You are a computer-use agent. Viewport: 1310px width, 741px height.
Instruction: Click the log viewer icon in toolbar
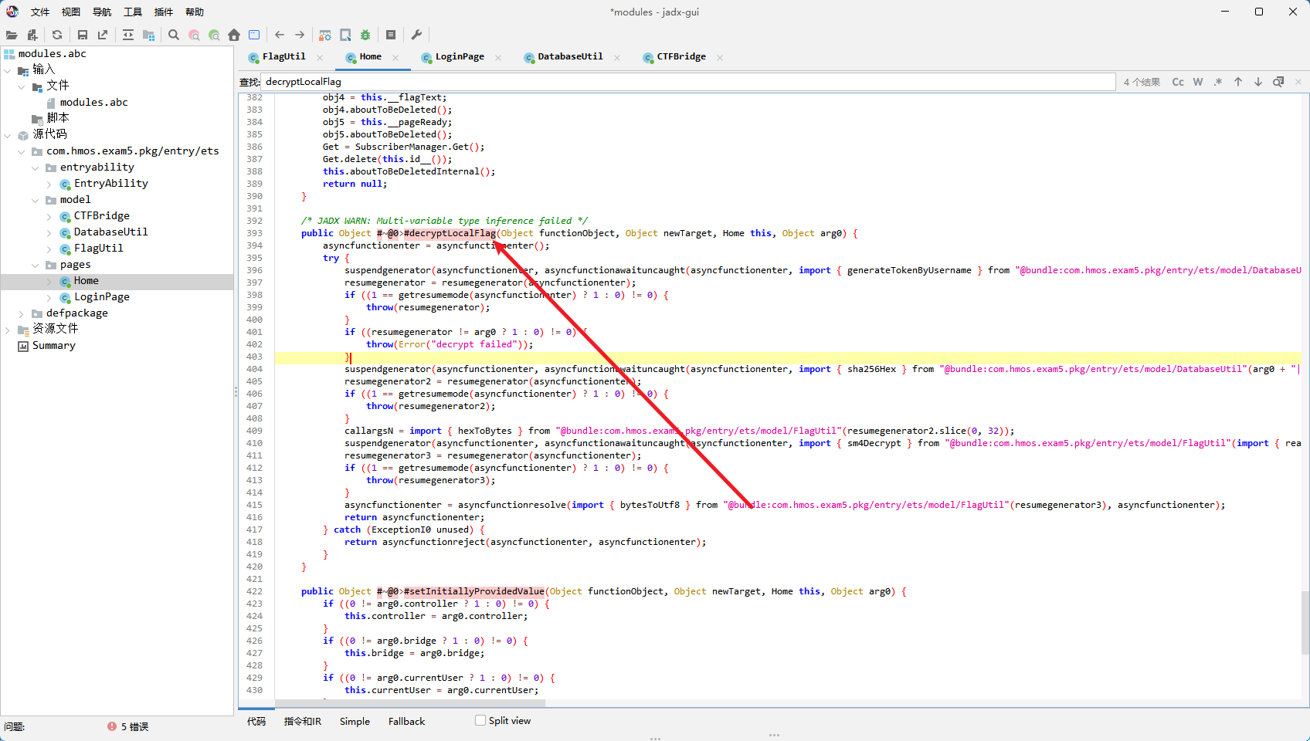click(391, 35)
